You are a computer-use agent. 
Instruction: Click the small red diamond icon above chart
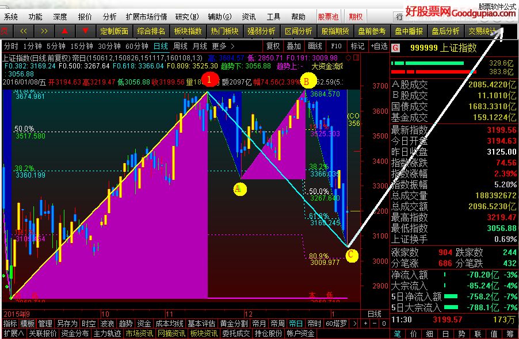(348, 58)
